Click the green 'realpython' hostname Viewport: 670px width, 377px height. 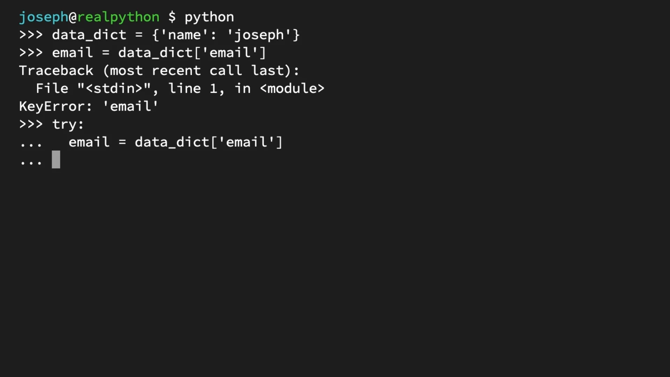[x=118, y=17]
